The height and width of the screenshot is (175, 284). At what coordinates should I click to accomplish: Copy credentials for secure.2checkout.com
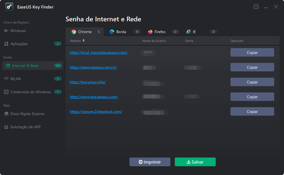pos(252,111)
